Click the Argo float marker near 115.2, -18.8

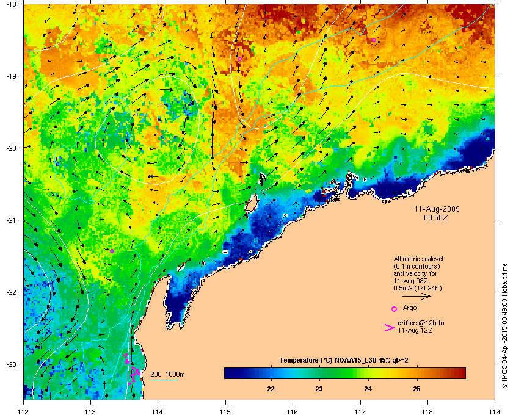coord(239,59)
